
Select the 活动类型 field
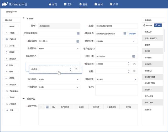coord(153,57)
